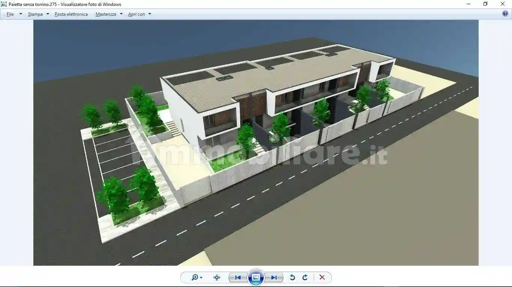Viewport: 512px width, 287px height.
Task: Rotate the image counterclockwise
Action: 292,277
